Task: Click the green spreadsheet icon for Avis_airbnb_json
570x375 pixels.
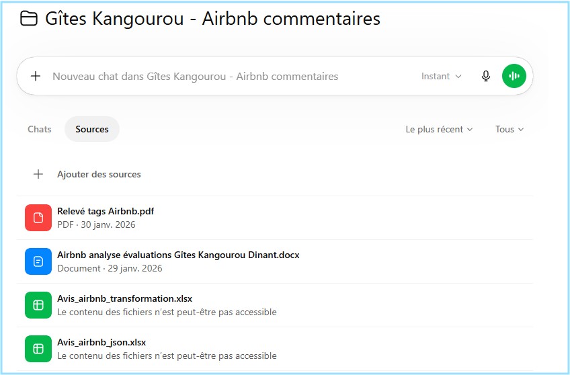Action: 38,349
